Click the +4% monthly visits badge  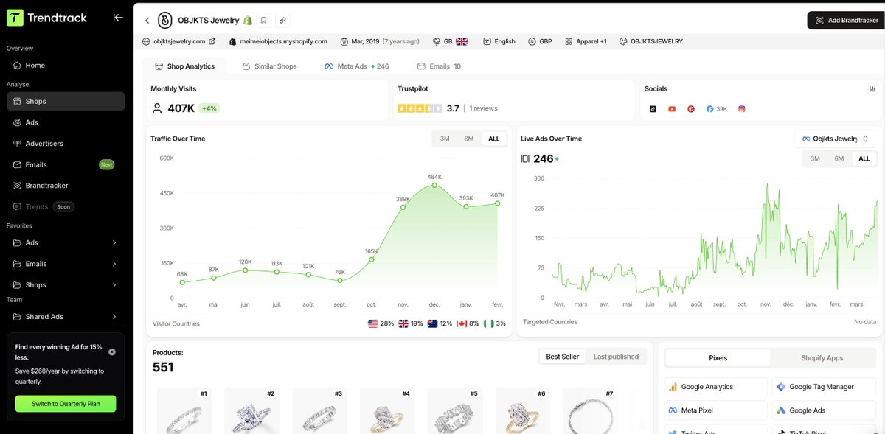209,108
